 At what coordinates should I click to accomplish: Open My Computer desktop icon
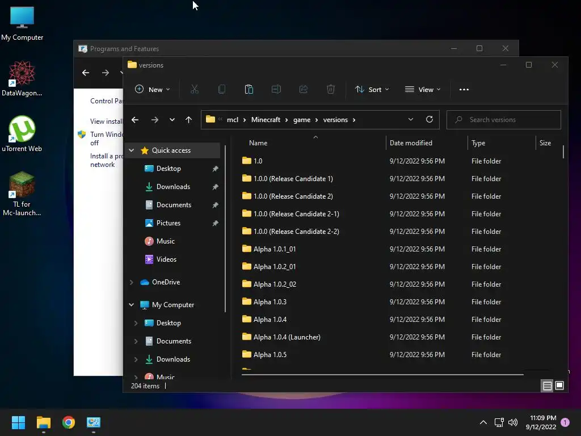[x=22, y=24]
